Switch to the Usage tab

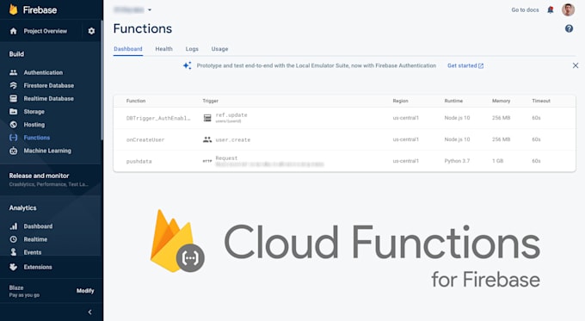click(219, 49)
